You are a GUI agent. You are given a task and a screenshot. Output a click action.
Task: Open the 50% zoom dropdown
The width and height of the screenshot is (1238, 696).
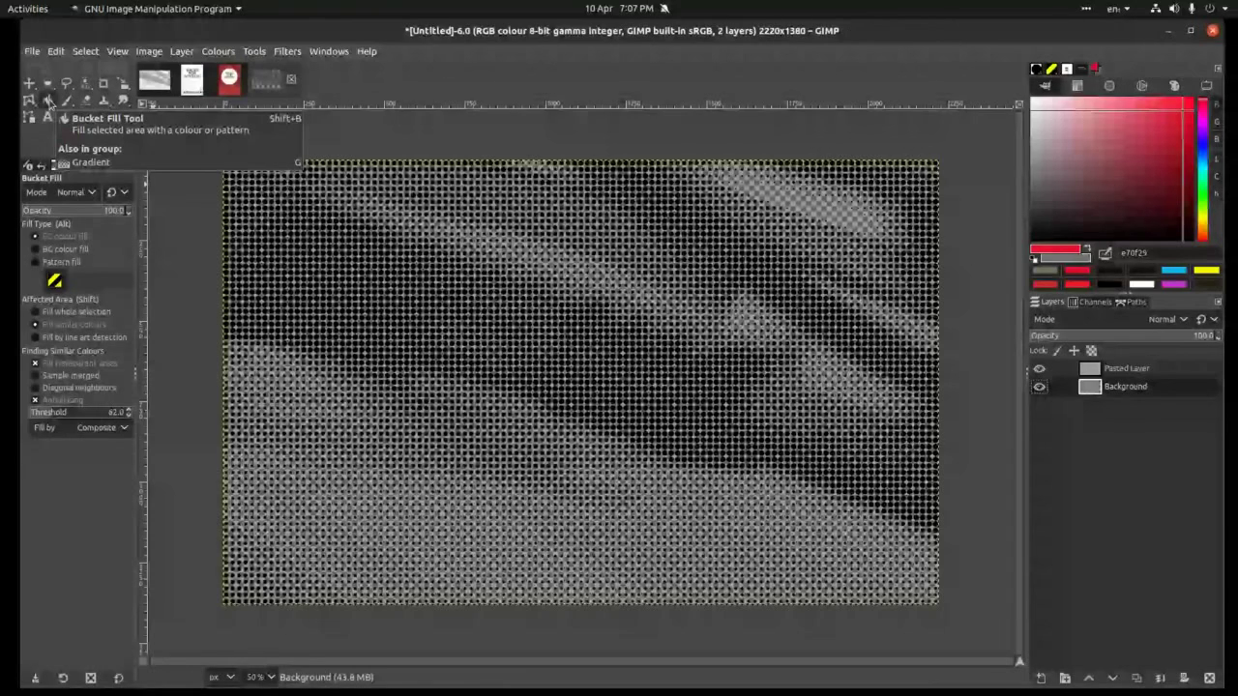tap(260, 677)
